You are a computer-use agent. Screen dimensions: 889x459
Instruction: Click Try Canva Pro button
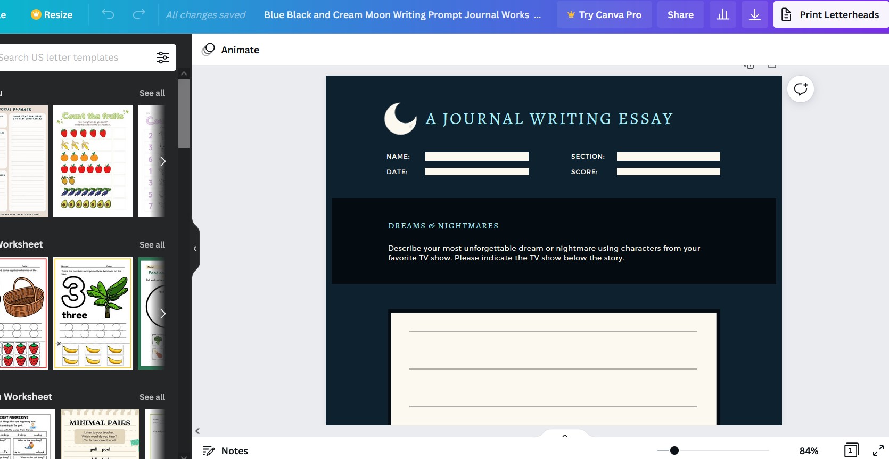tap(604, 14)
